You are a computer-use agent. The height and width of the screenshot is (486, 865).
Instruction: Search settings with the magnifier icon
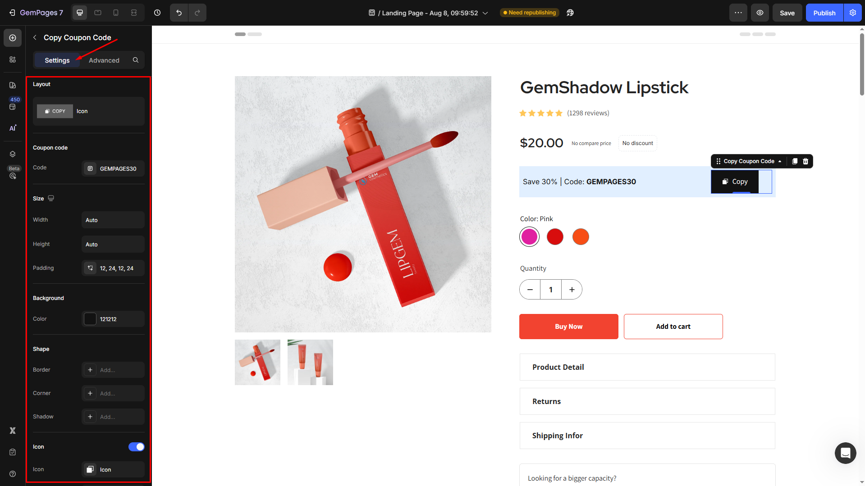pos(136,60)
